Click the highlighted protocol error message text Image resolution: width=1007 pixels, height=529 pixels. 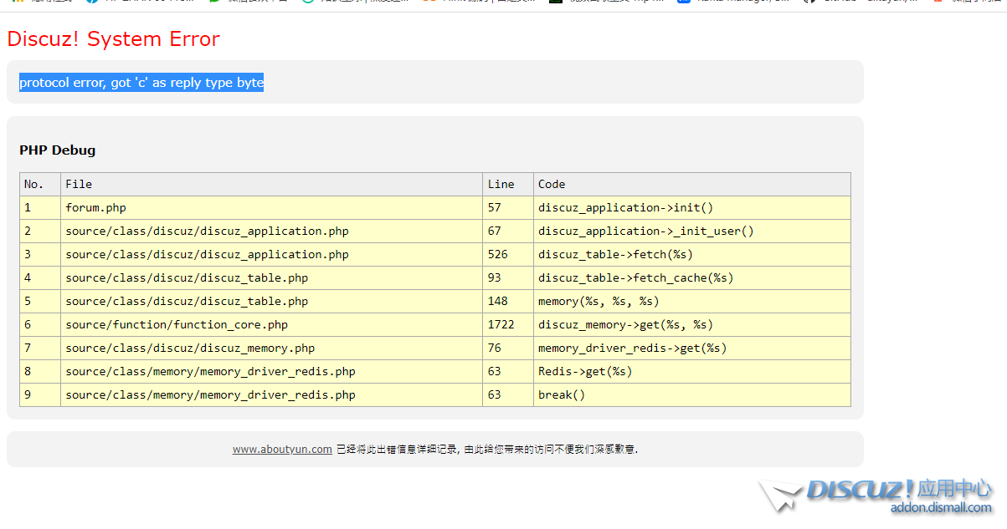coord(141,83)
